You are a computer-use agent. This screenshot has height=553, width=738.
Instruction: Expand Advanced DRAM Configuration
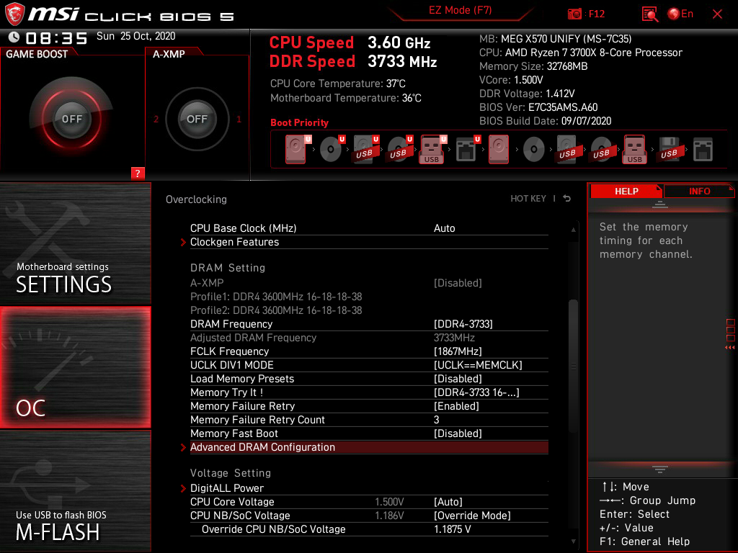pyautogui.click(x=262, y=447)
